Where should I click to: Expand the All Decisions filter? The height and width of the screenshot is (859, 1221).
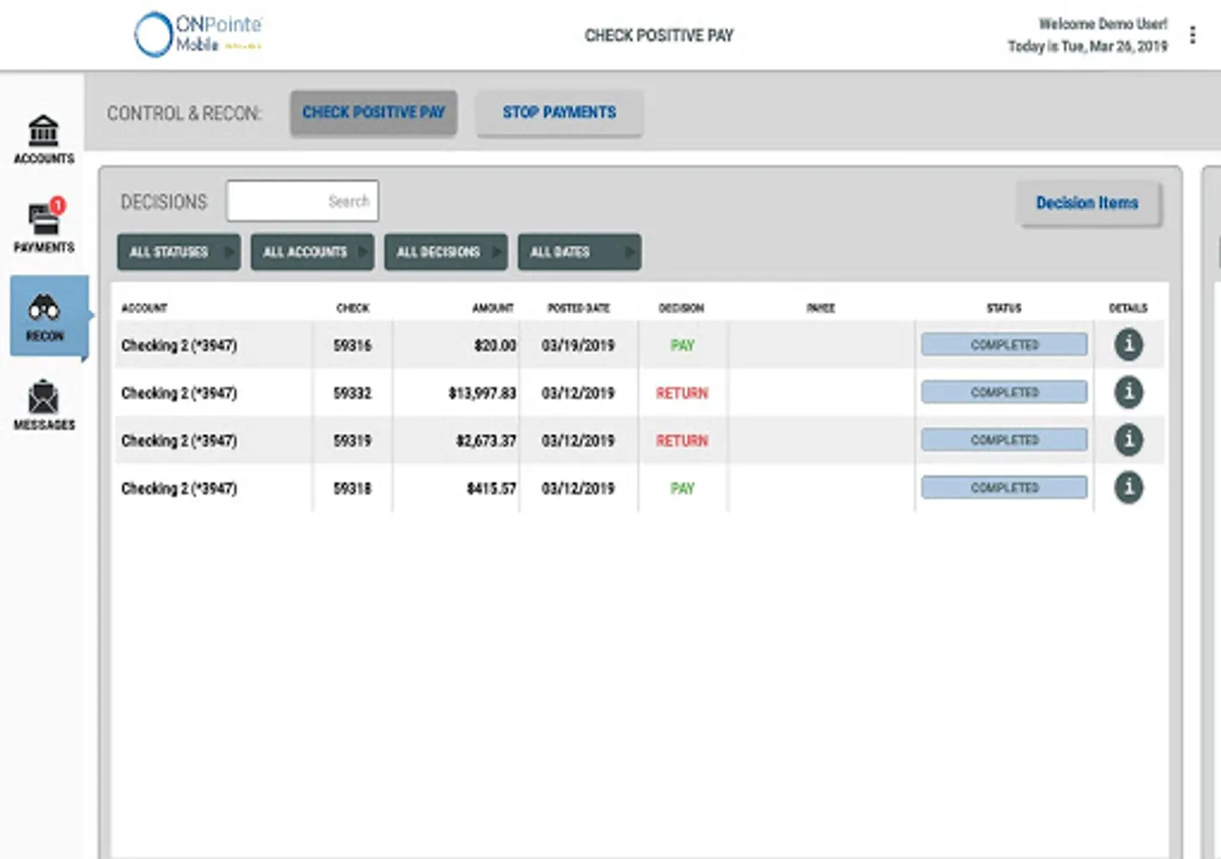coord(445,252)
